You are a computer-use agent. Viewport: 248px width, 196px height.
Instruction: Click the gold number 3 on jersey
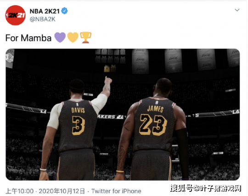[x=78, y=125]
